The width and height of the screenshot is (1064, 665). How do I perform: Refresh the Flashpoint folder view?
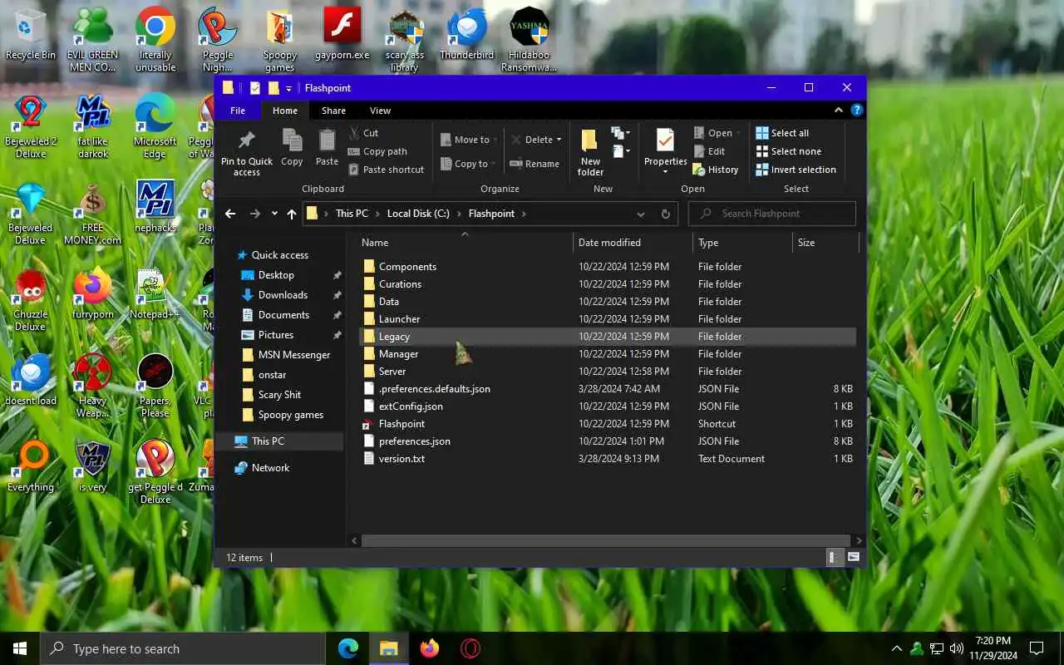pos(665,214)
